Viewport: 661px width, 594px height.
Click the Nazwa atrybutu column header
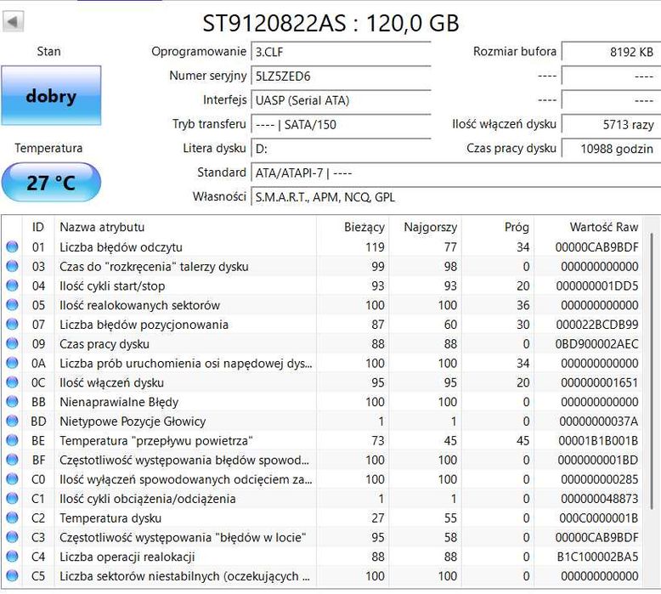(x=185, y=227)
